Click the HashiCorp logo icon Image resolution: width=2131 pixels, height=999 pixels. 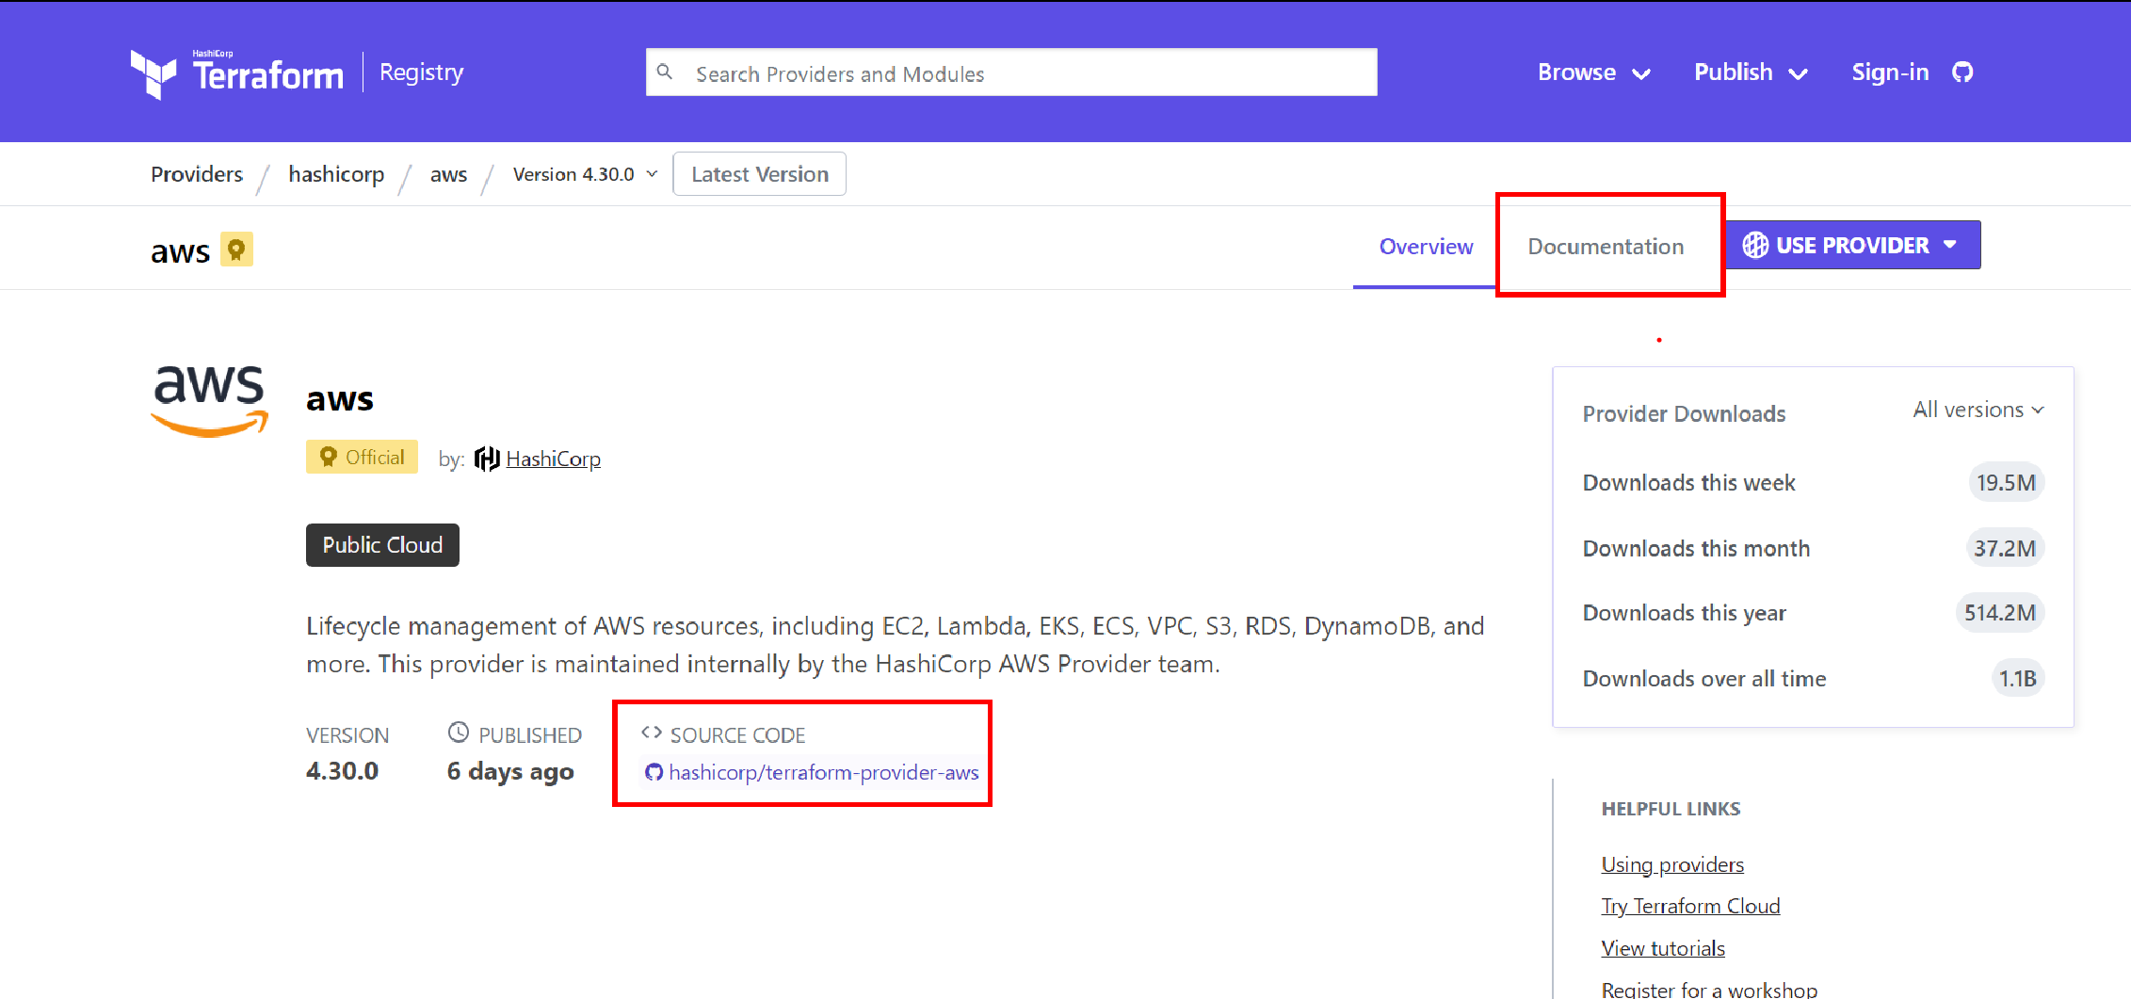[487, 459]
